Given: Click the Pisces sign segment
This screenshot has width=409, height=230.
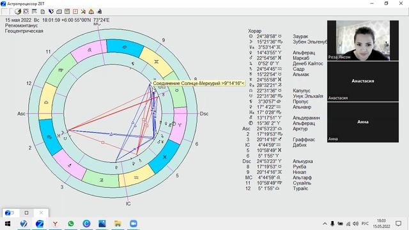Looking at the screenshot, I should point(165,157).
